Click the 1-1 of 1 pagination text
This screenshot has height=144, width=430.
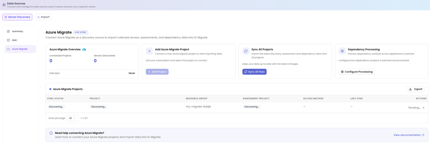coord(84,118)
